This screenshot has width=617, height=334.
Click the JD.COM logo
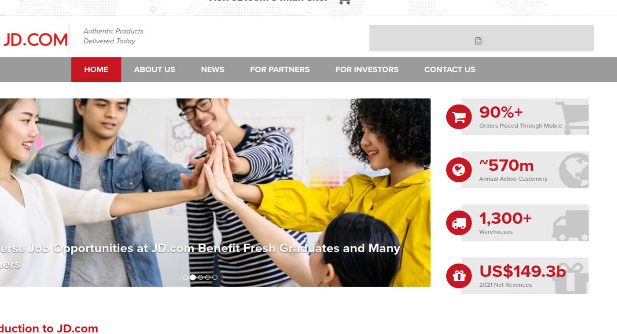tap(35, 40)
